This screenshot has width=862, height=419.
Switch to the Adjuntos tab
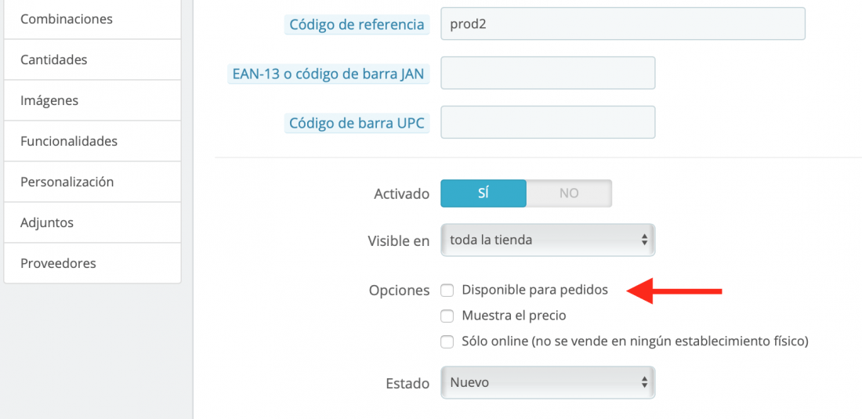92,222
